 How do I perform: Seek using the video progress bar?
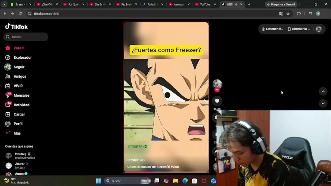pos(166,172)
